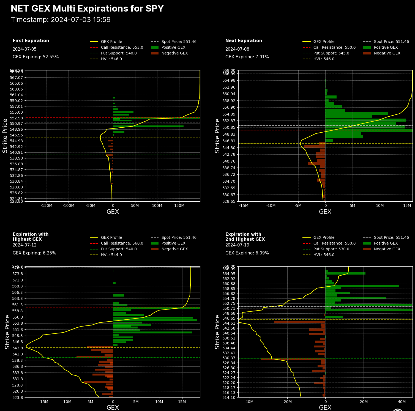This screenshot has height=411, width=415.
Task: Click the -10M tick in the Next Expiration chart
Action: tap(271, 206)
